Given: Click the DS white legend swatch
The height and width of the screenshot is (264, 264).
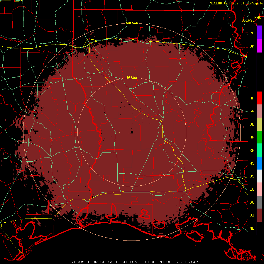Looking at the screenshot, I should (259, 176).
